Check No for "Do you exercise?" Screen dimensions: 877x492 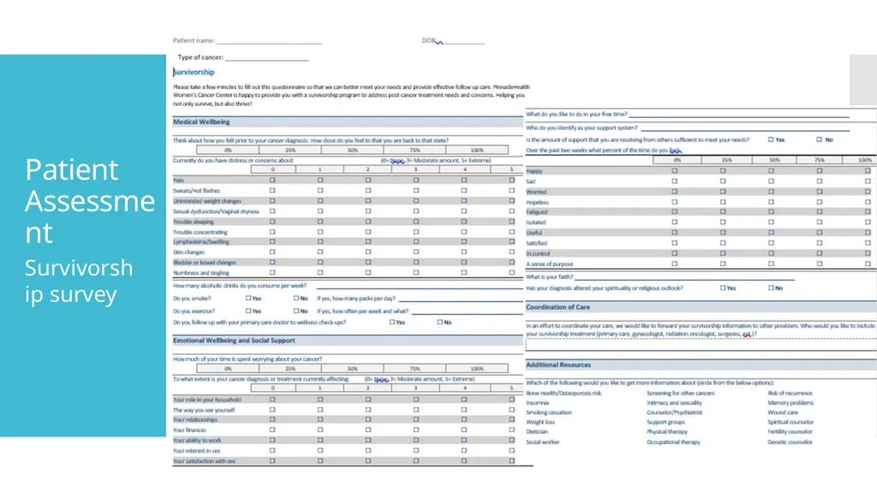click(x=295, y=311)
